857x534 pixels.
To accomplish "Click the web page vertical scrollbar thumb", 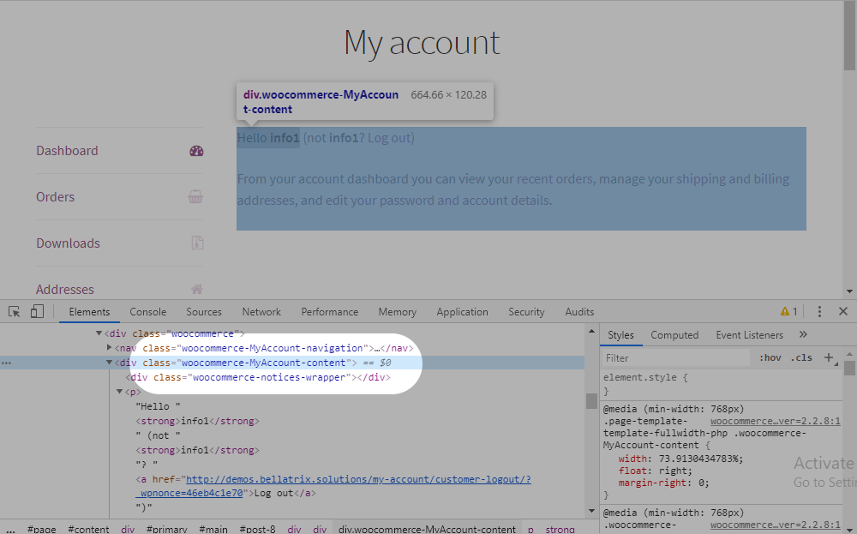I will click(x=848, y=36).
